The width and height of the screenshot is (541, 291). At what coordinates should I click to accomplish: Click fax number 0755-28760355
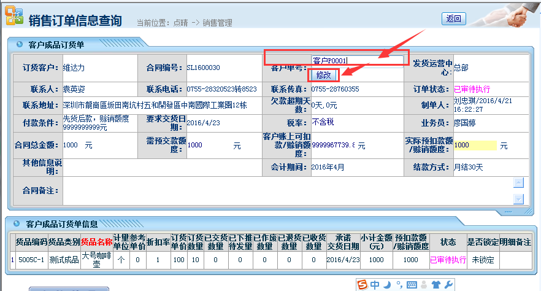(x=336, y=89)
